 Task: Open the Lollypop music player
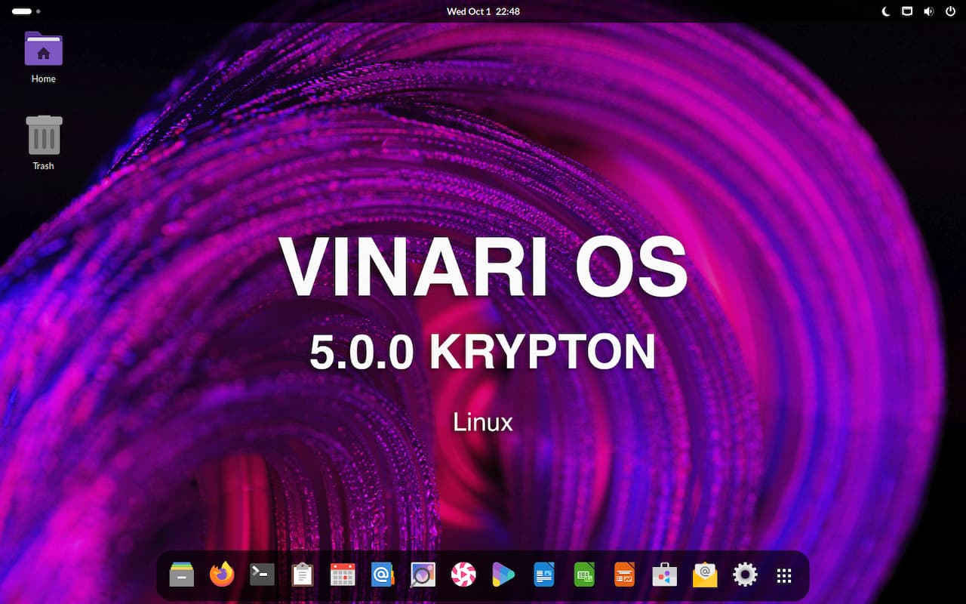pyautogui.click(x=463, y=575)
